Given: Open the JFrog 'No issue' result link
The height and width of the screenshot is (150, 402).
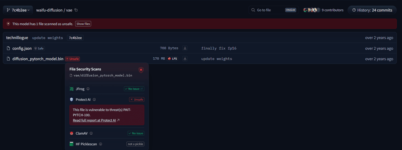Looking at the screenshot, I should (134, 89).
